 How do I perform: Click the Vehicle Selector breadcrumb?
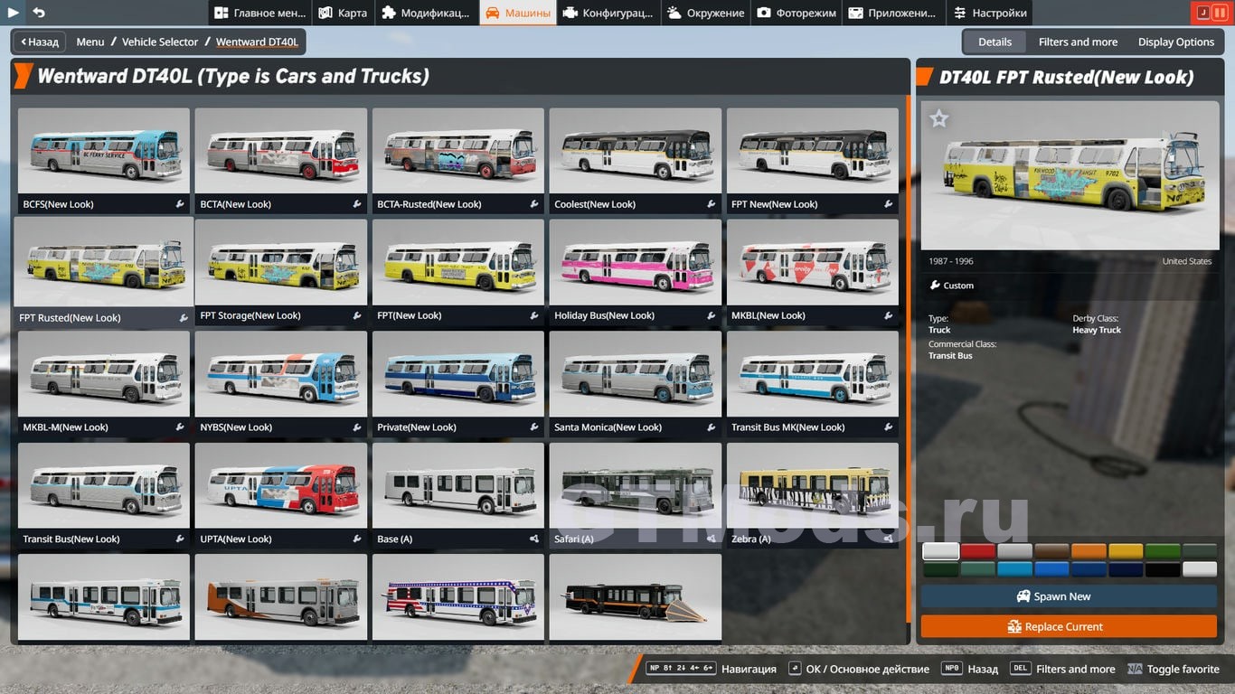(160, 42)
